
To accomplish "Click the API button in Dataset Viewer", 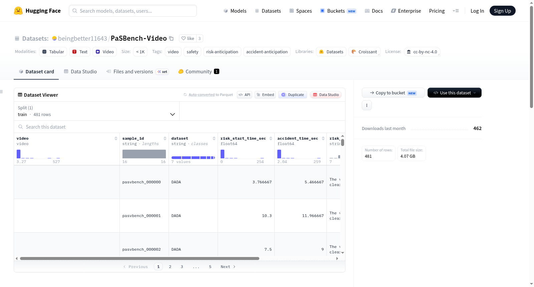I will (x=244, y=95).
